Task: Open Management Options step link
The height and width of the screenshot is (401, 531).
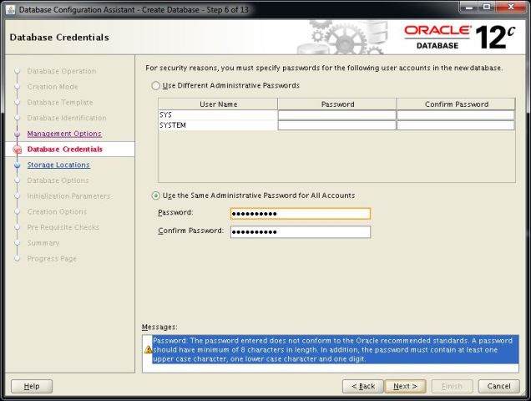Action: coord(64,134)
